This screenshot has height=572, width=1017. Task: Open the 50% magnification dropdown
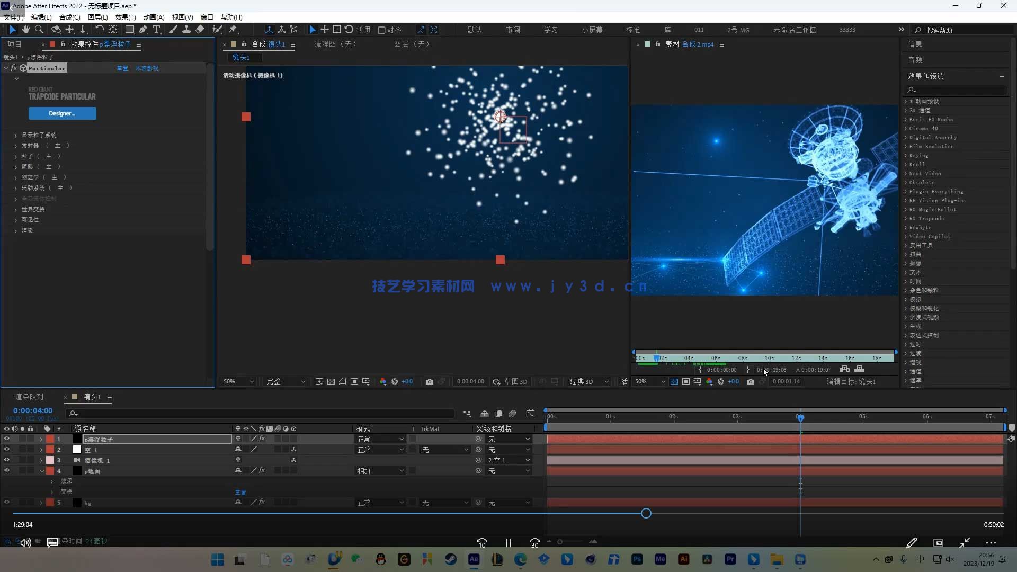(238, 381)
